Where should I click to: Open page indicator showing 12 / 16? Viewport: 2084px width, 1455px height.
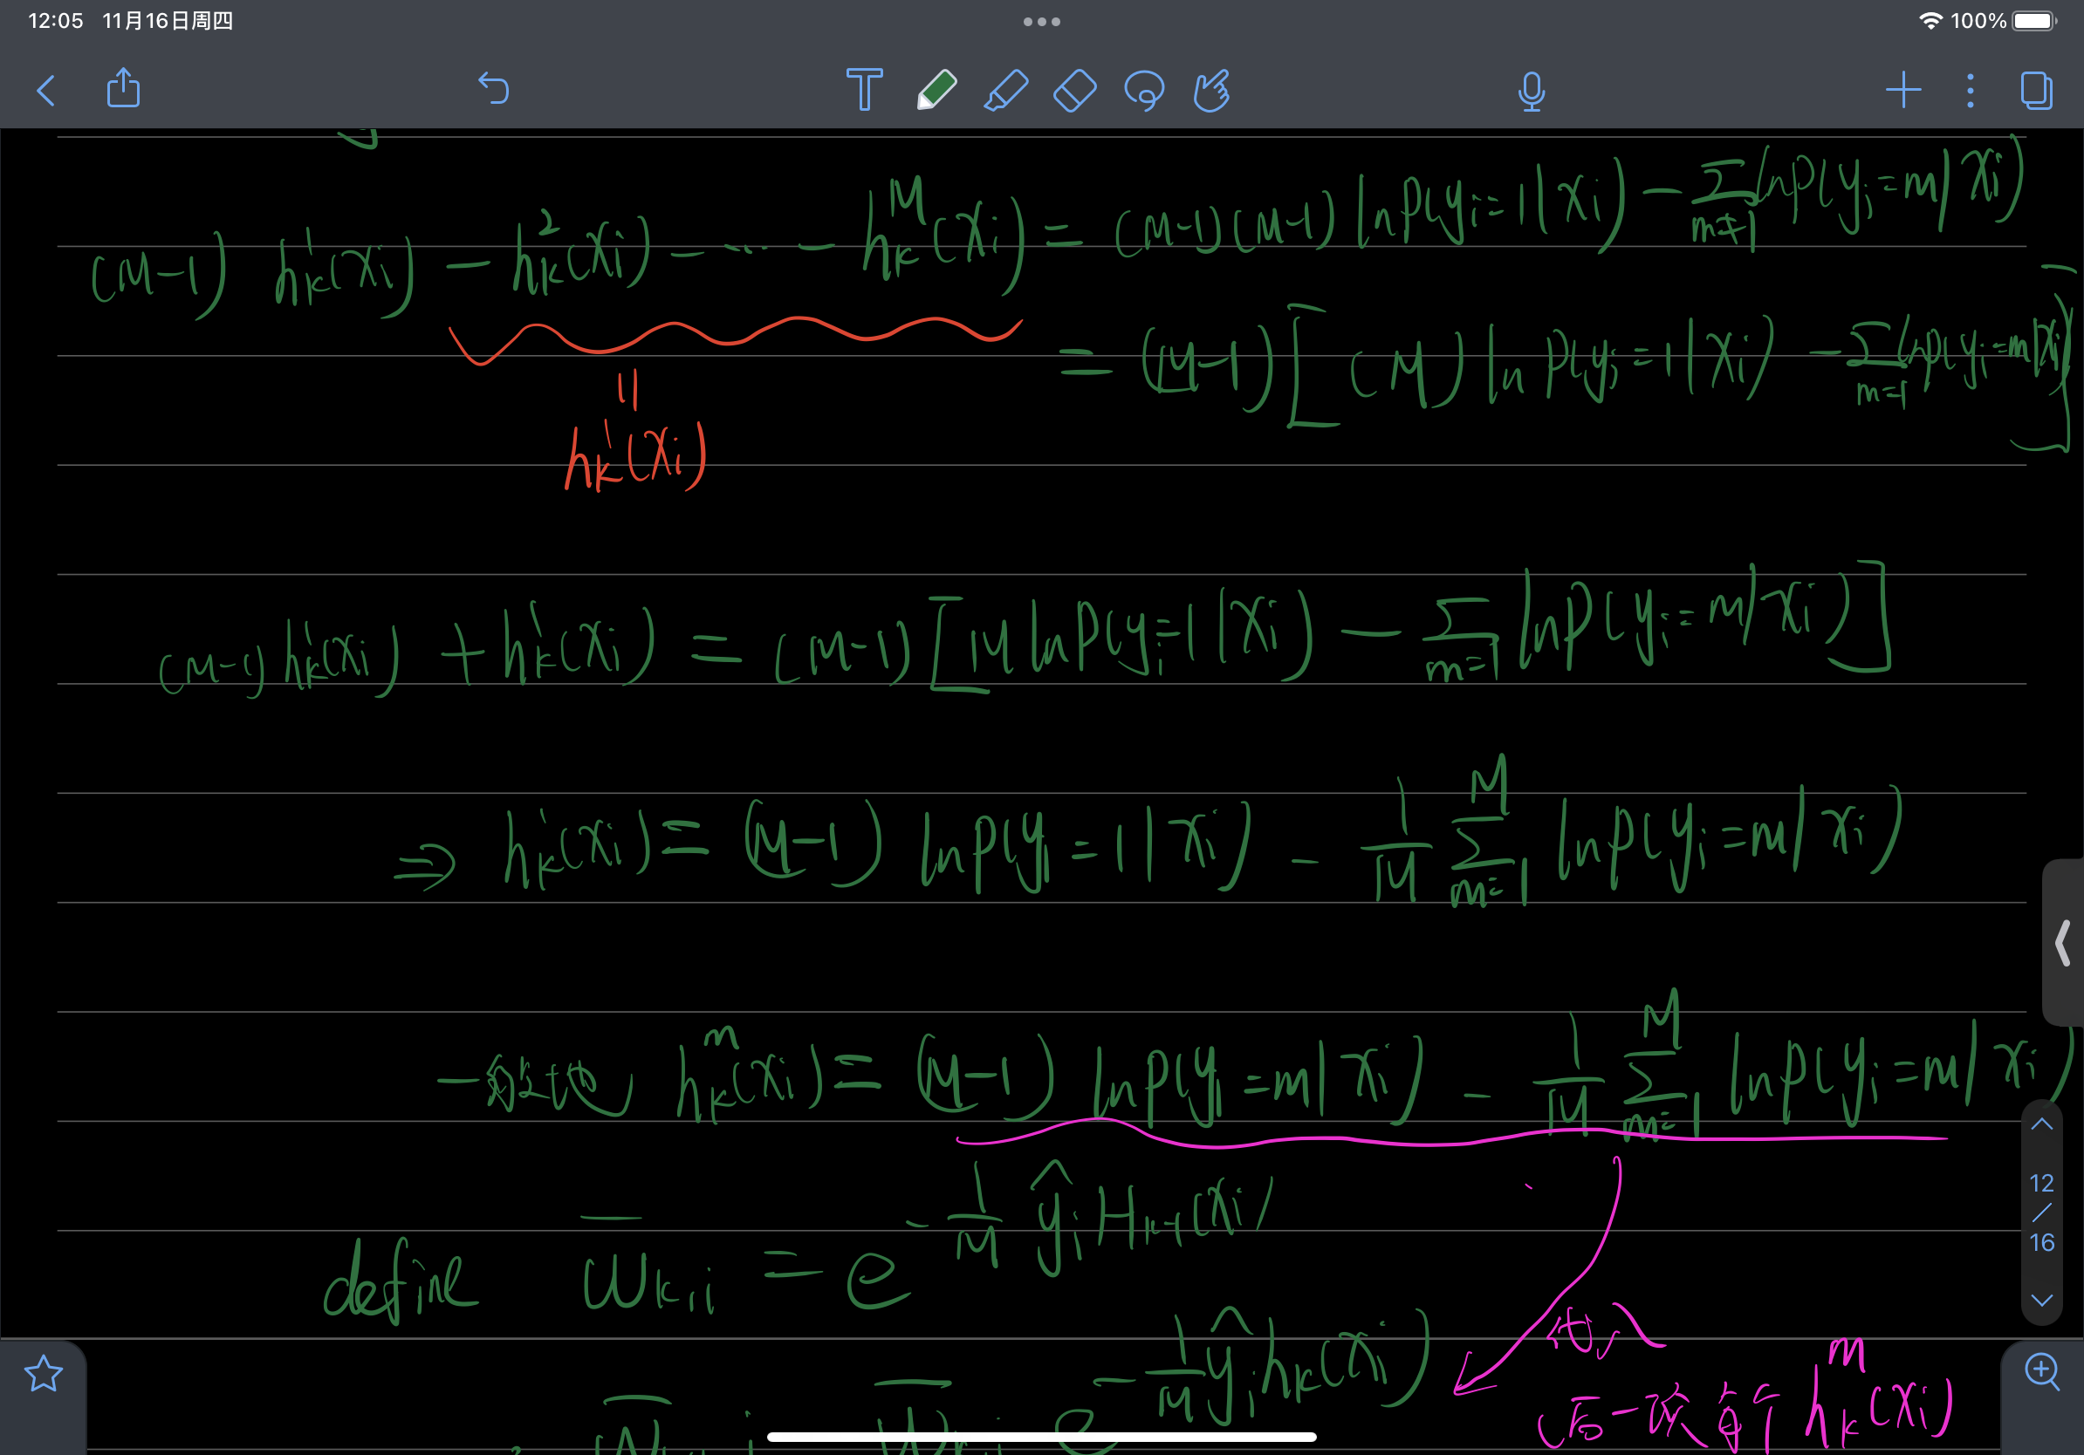(x=2041, y=1212)
